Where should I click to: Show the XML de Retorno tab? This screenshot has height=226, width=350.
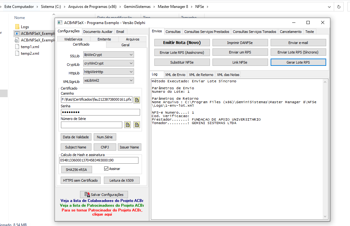201,75
